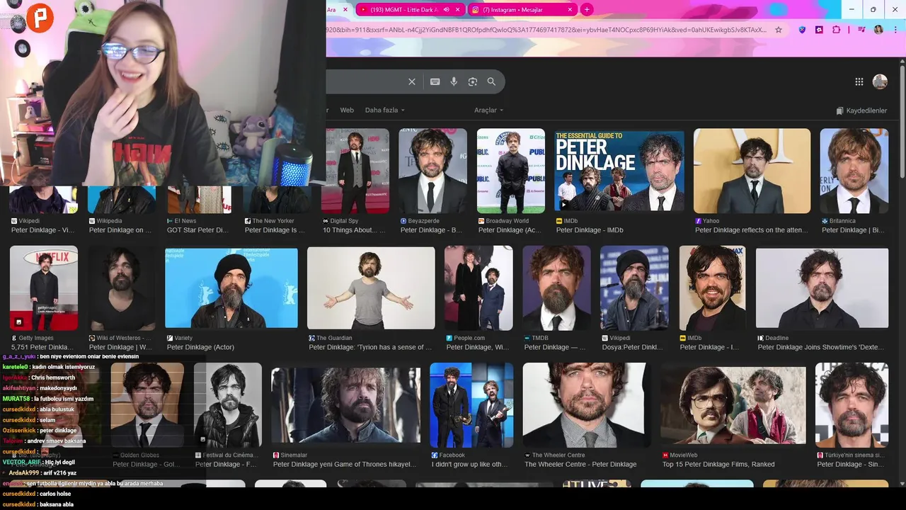Close the MGMT Little Dark Age tab
This screenshot has height=510, width=906.
[458, 9]
